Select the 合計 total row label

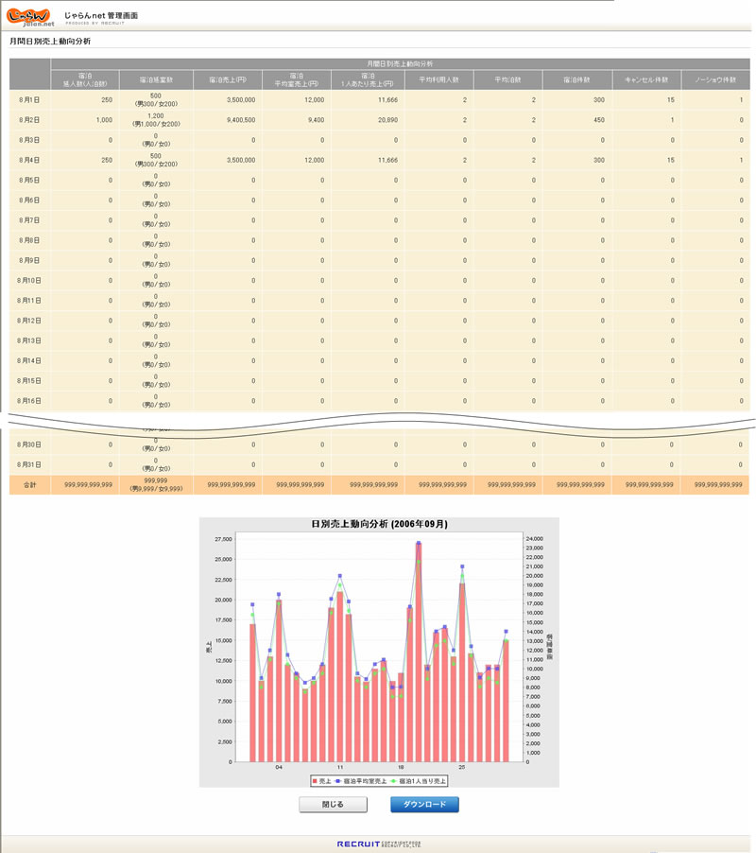pos(29,484)
